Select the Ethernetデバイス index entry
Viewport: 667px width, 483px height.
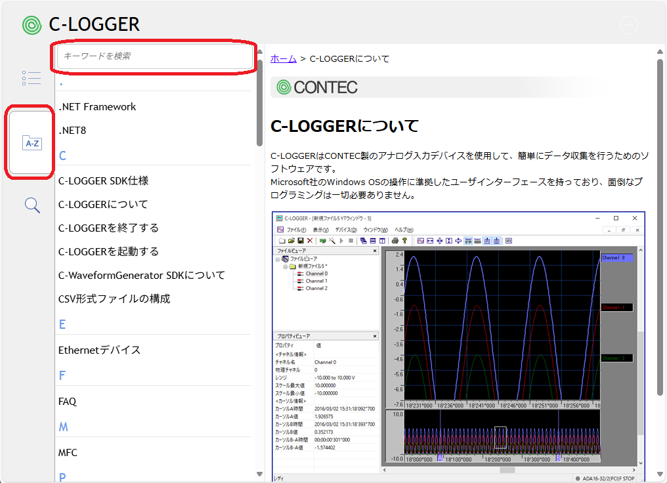99,350
